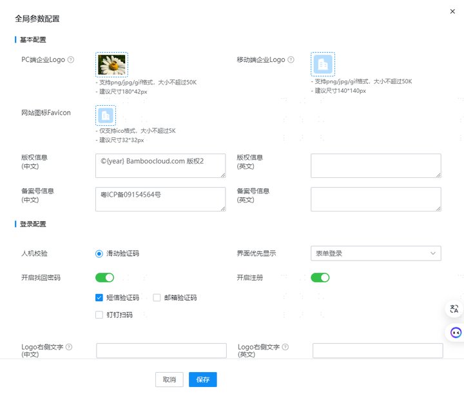This screenshot has width=464, height=394.
Task: Click help icon beside 移动端企业Logo
Action: click(291, 60)
